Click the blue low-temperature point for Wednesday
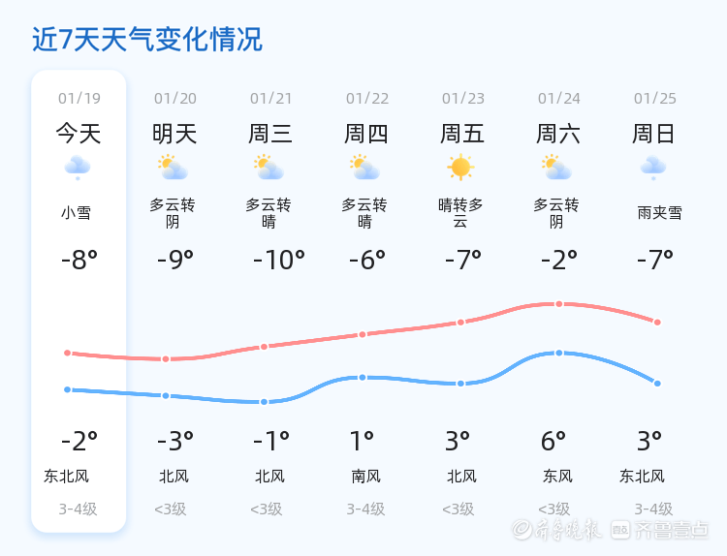This screenshot has width=727, height=556. 264,402
